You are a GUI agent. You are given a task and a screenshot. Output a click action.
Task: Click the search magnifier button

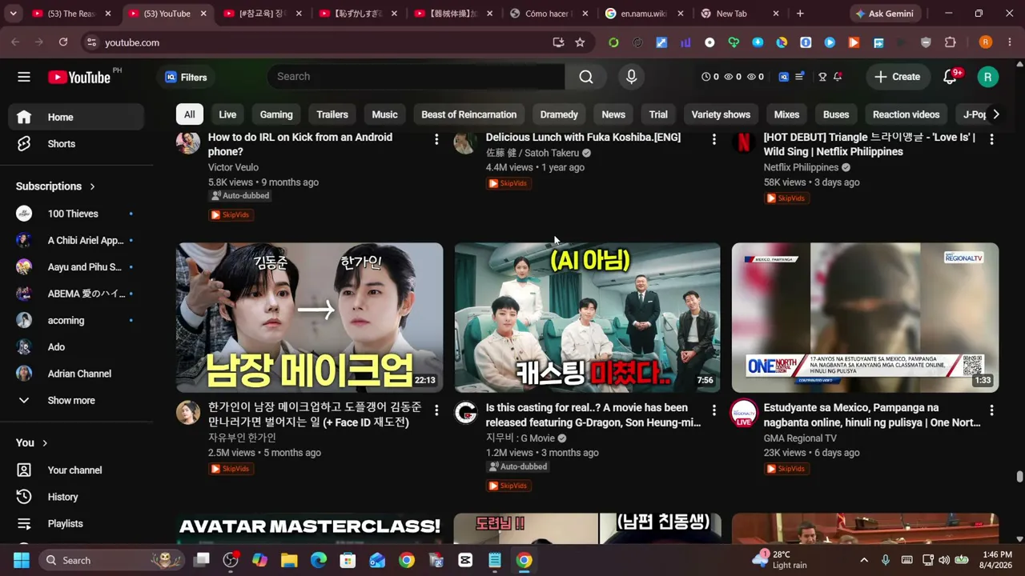586,77
